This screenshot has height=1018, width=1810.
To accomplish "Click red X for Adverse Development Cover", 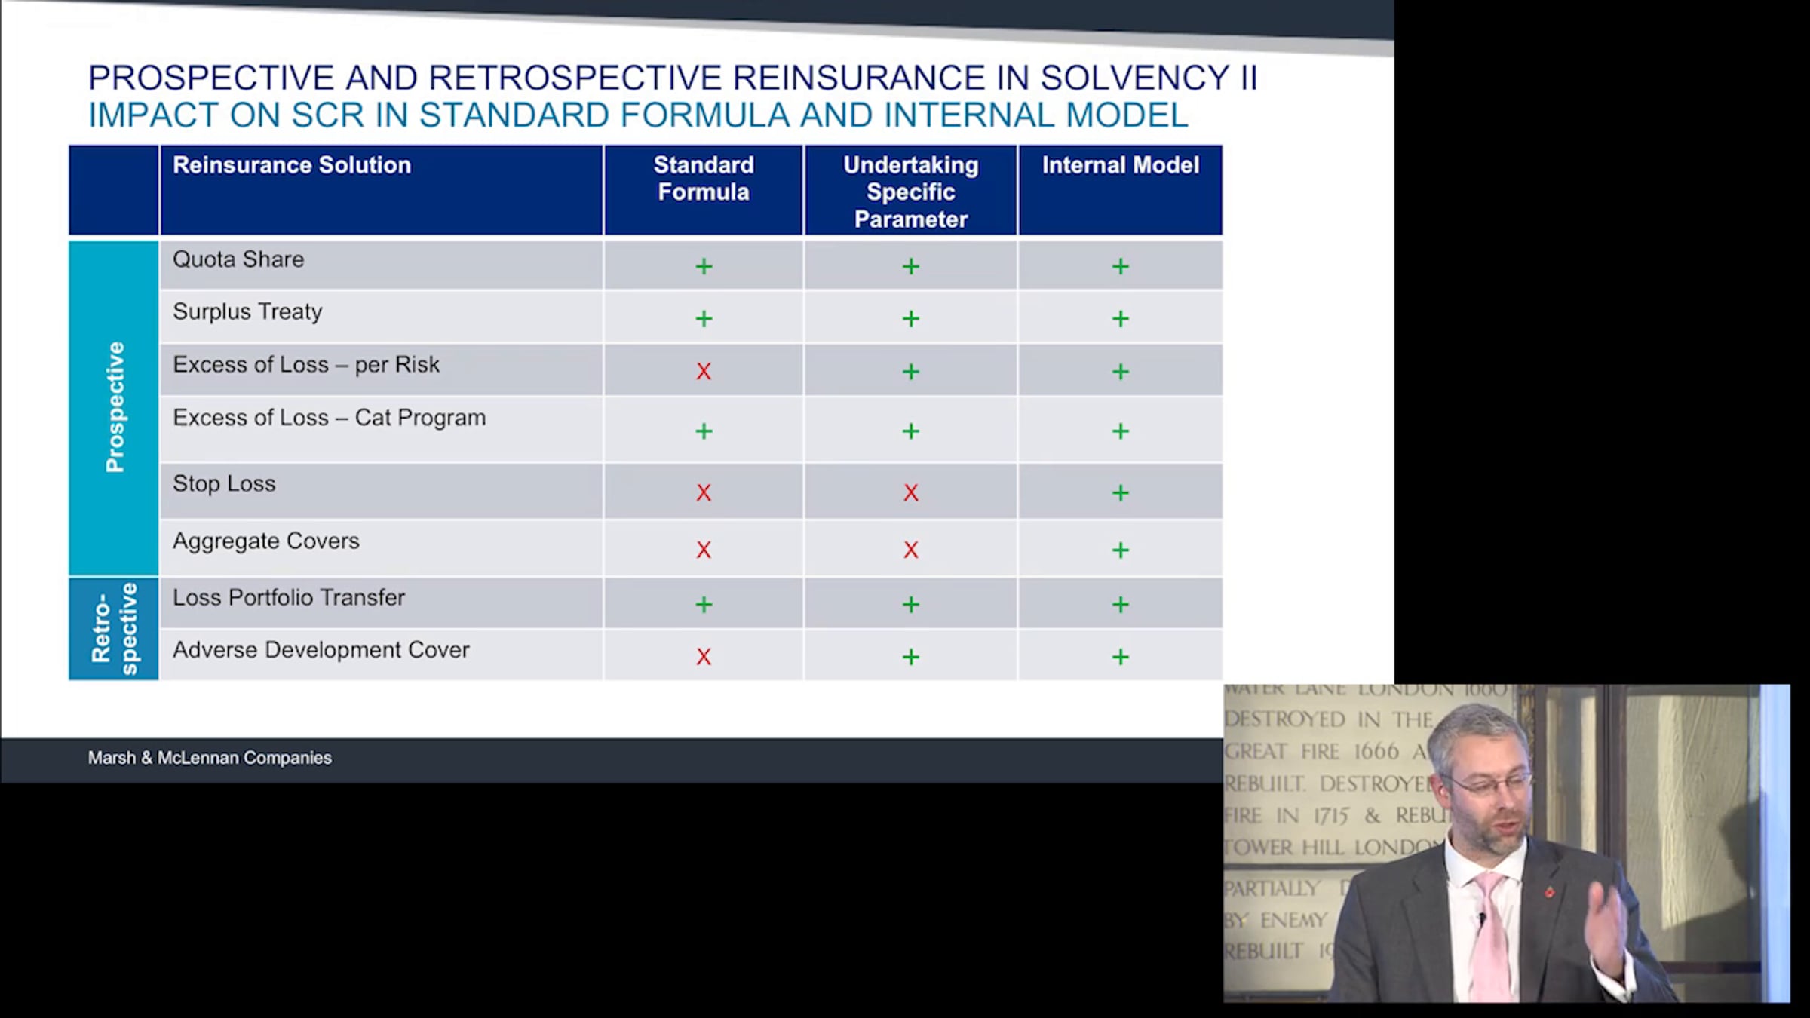I will [703, 657].
